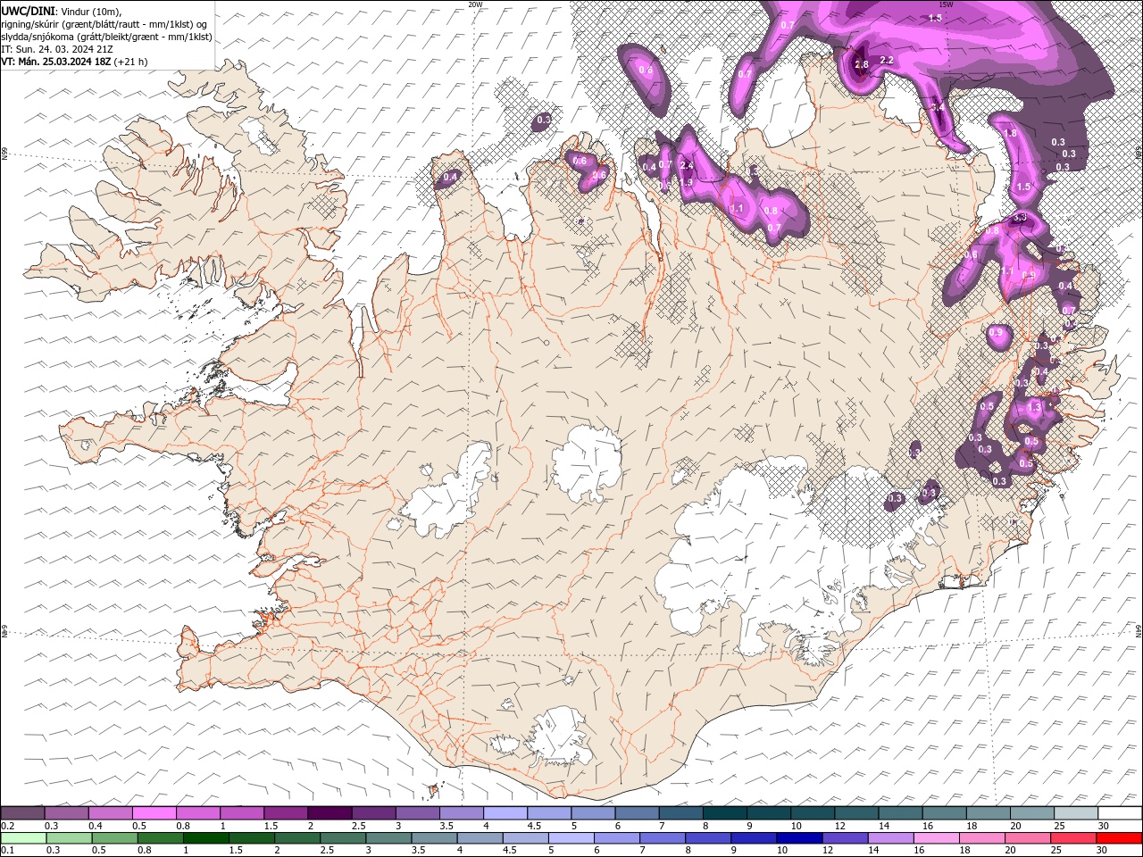Select the 3.3 precipitation value on map
The image size is (1143, 857).
click(x=1020, y=218)
